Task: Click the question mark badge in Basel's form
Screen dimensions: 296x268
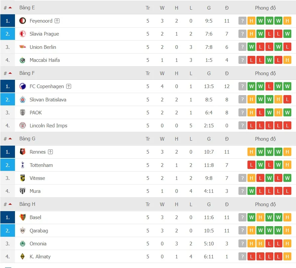Action: pos(242,217)
